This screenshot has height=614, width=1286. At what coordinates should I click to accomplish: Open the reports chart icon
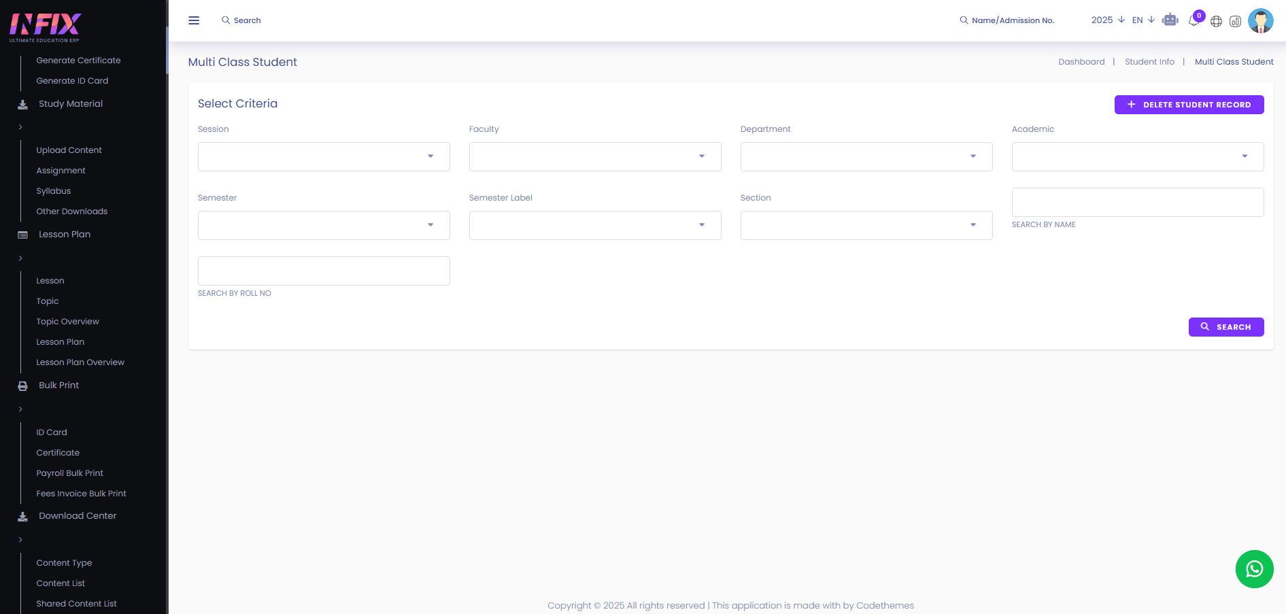coord(1236,21)
